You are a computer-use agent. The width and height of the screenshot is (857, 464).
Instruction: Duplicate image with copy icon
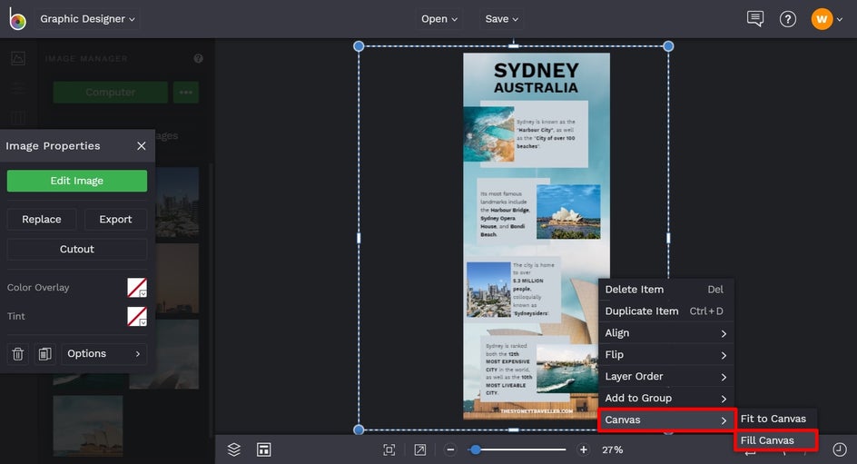coord(44,353)
